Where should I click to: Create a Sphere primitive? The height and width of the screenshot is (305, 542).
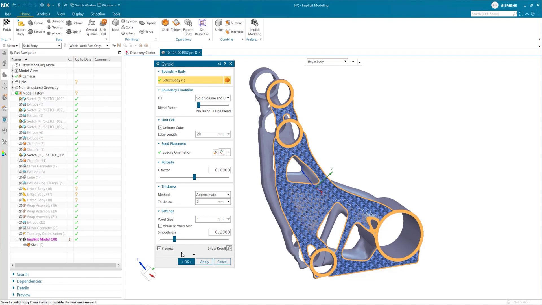coord(128,33)
